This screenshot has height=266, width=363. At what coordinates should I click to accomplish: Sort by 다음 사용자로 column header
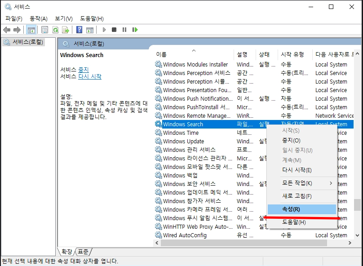[x=333, y=54]
